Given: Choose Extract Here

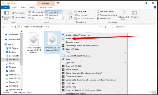Looking at the screenshot, I should tap(71, 87).
